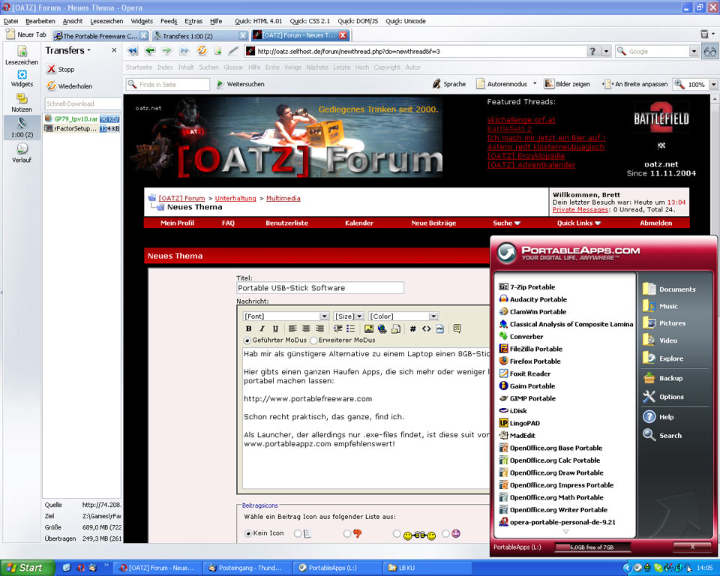Open the Font dropdown in editor

(324, 316)
